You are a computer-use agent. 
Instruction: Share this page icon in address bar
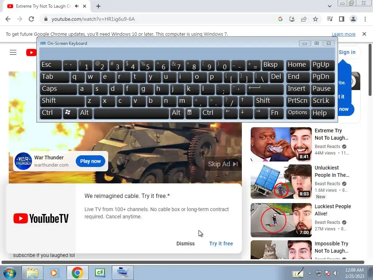coord(303,19)
